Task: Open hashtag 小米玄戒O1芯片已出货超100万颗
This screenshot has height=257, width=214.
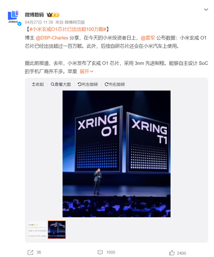Action: [68, 29]
